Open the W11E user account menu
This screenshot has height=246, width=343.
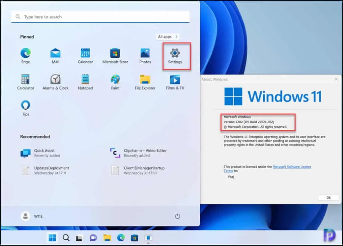pos(32,216)
